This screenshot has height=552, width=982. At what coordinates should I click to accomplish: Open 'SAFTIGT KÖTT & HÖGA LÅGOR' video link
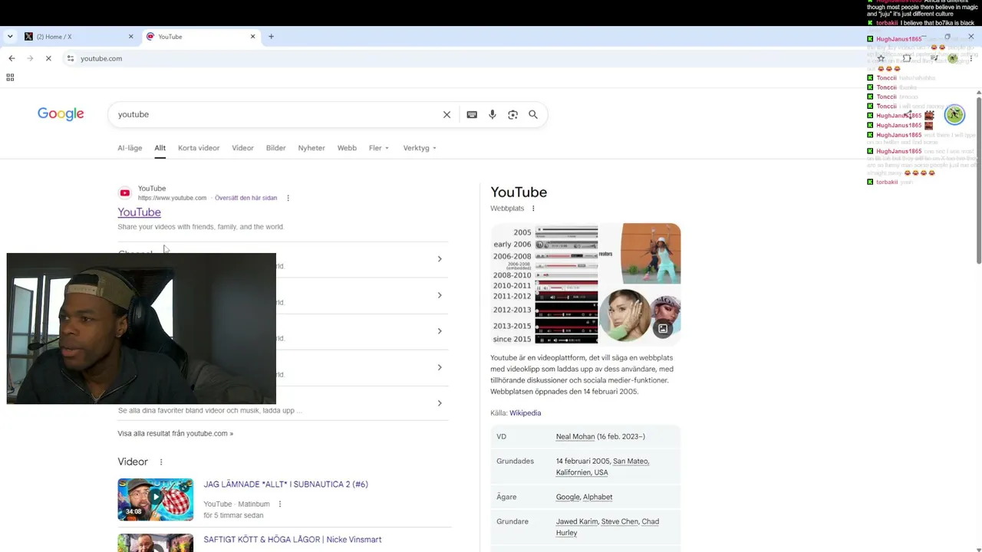pos(292,540)
